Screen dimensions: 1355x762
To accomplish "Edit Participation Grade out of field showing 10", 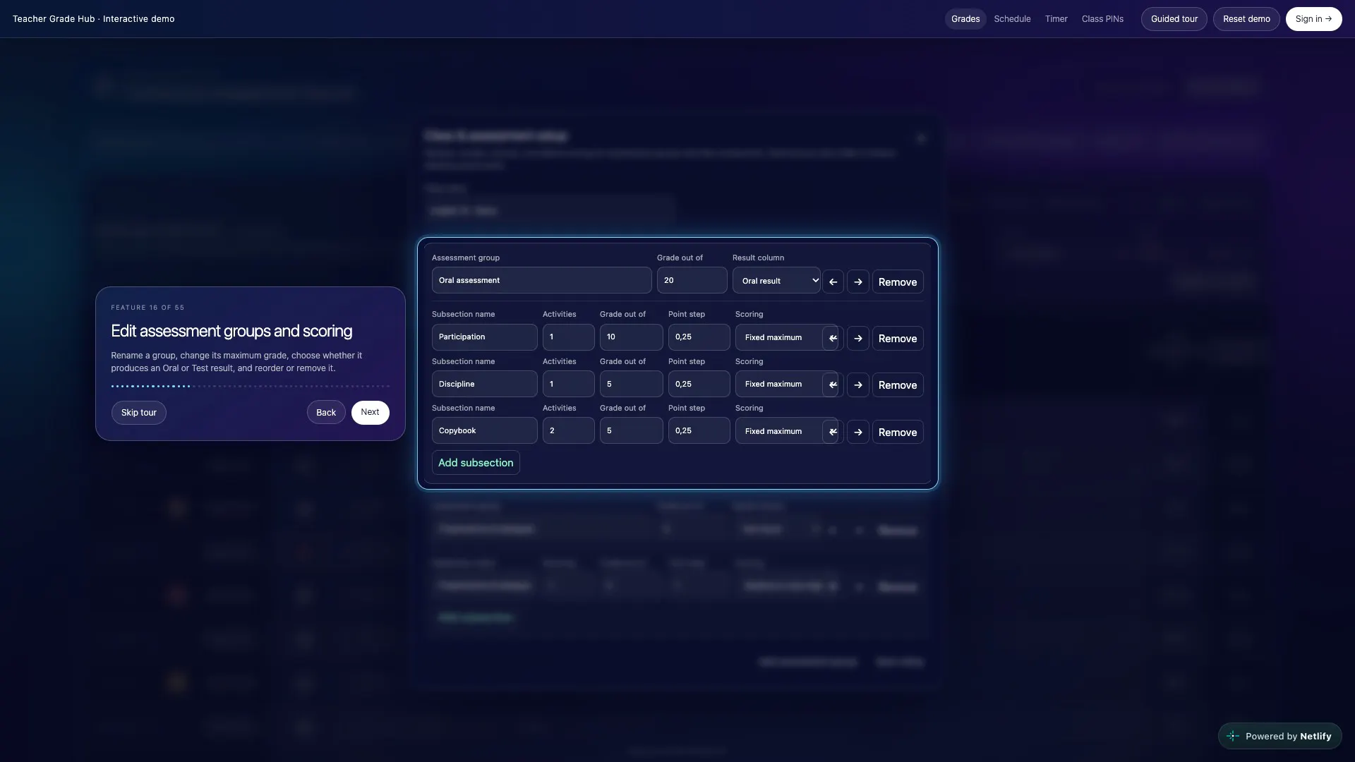I will tap(631, 337).
